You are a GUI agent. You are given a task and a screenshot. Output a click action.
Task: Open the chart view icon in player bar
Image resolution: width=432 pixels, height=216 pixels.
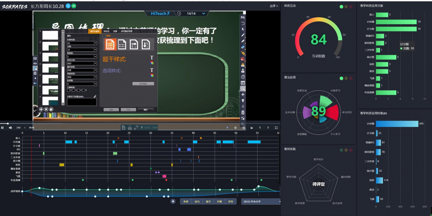(x=252, y=128)
